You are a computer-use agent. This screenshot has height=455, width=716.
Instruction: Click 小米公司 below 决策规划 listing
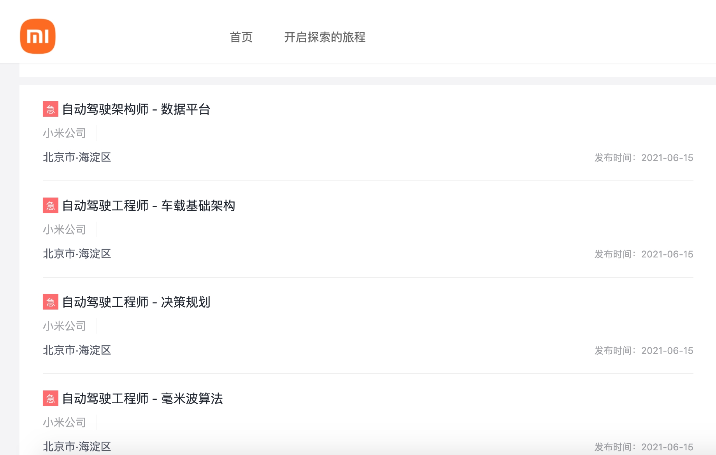tap(64, 326)
